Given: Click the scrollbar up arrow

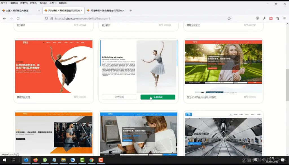Looking at the screenshot, I should (x=287, y=24).
